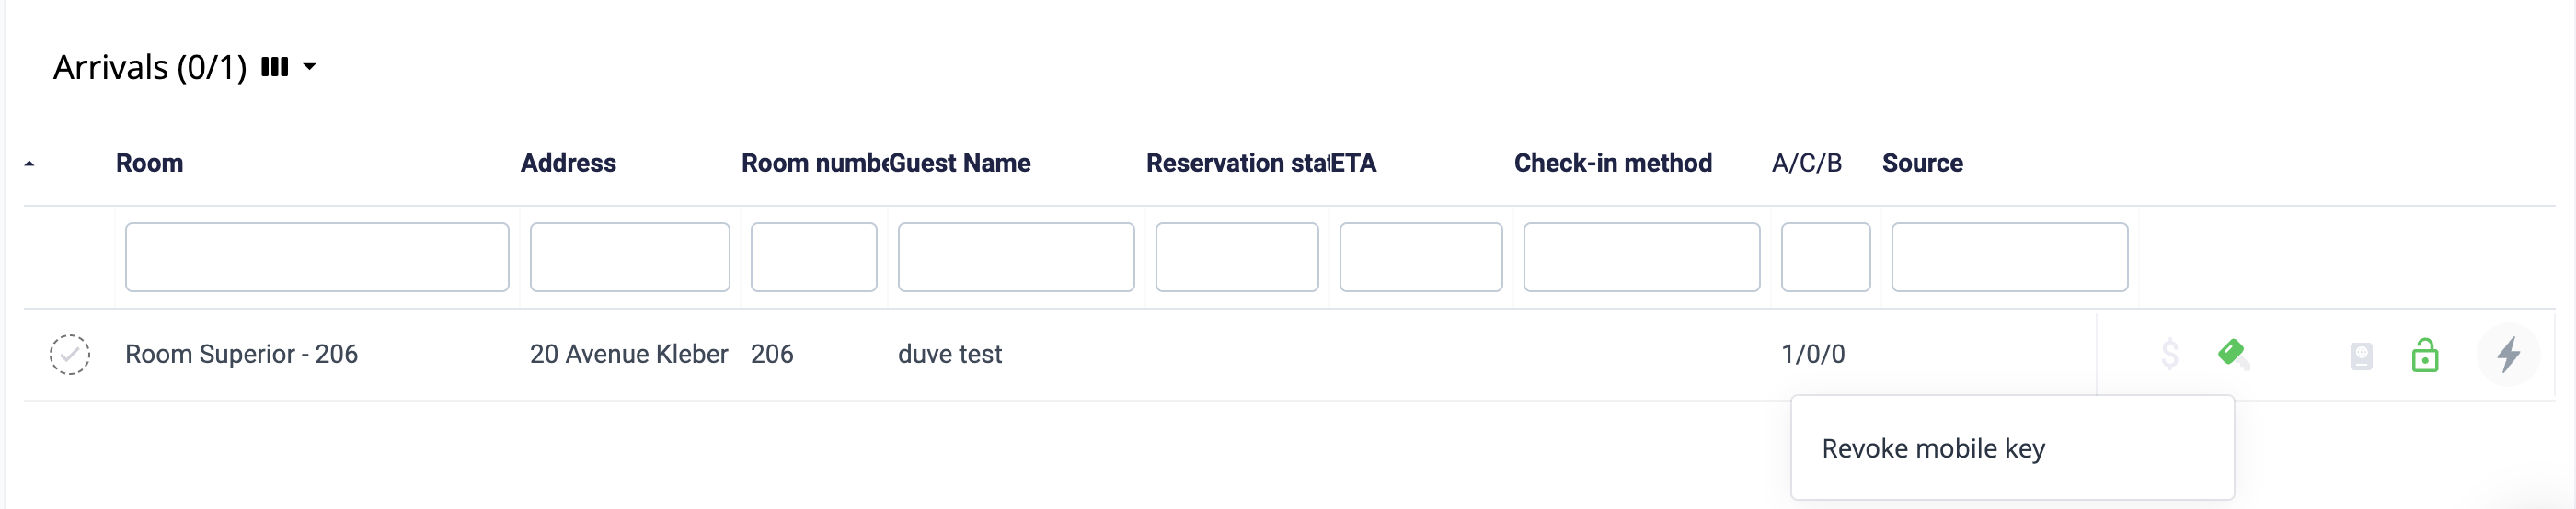The width and height of the screenshot is (2576, 509).
Task: Click the green key tag icon
Action: tap(2233, 355)
